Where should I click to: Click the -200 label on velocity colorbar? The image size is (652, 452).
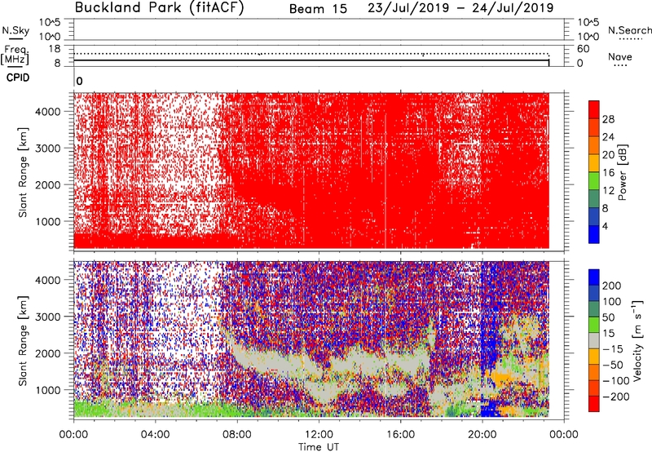coord(616,397)
